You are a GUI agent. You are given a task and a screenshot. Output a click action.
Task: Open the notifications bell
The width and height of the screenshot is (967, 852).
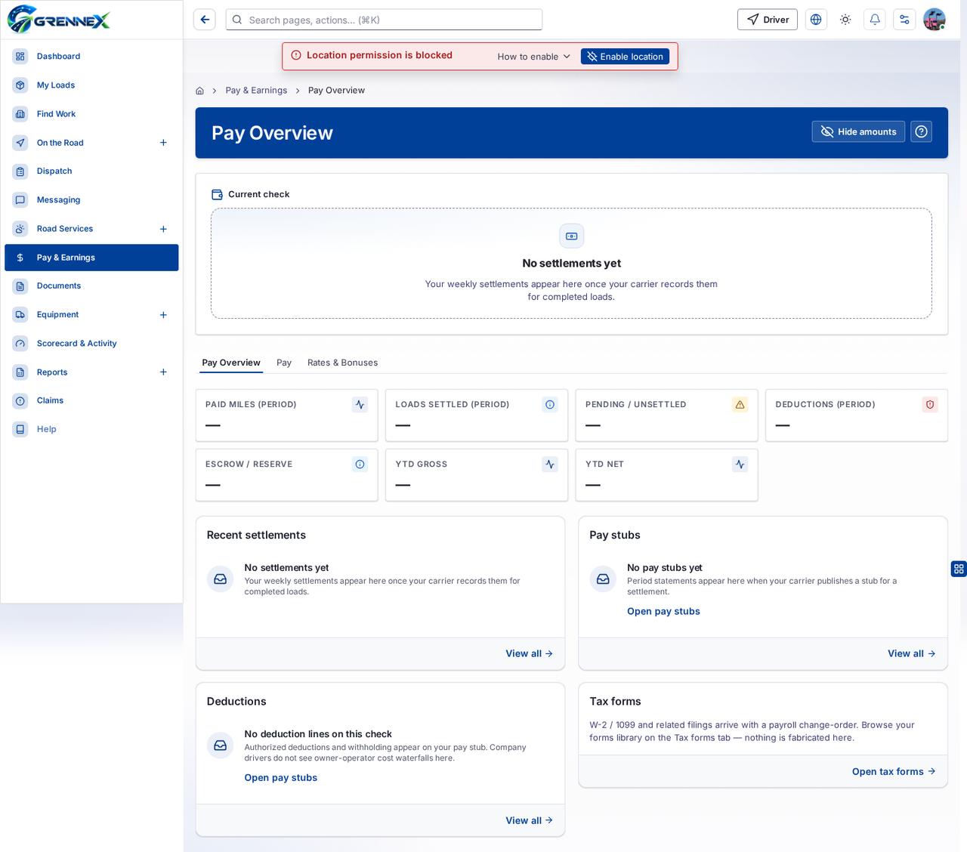click(x=875, y=20)
